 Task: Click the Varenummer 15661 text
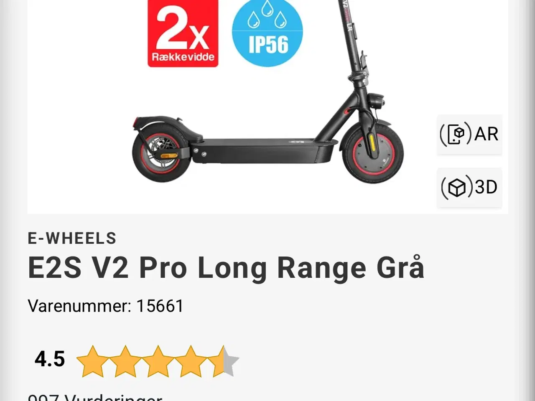coord(105,306)
